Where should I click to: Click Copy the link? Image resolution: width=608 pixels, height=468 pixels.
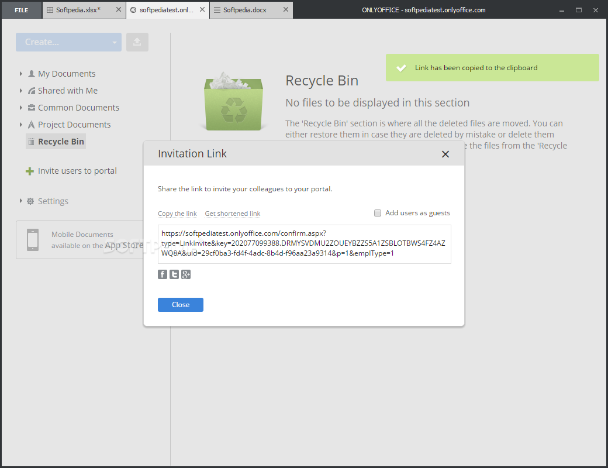pos(177,214)
